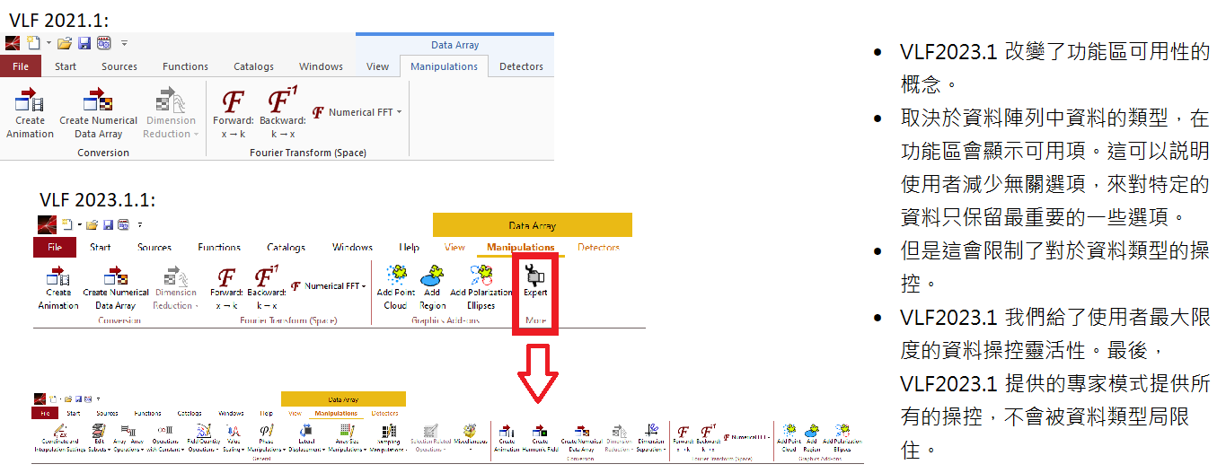This screenshot has width=1226, height=473.
Task: Click Add Point Cloud in VLF 2023.1.1 ribbon
Action: 395,287
